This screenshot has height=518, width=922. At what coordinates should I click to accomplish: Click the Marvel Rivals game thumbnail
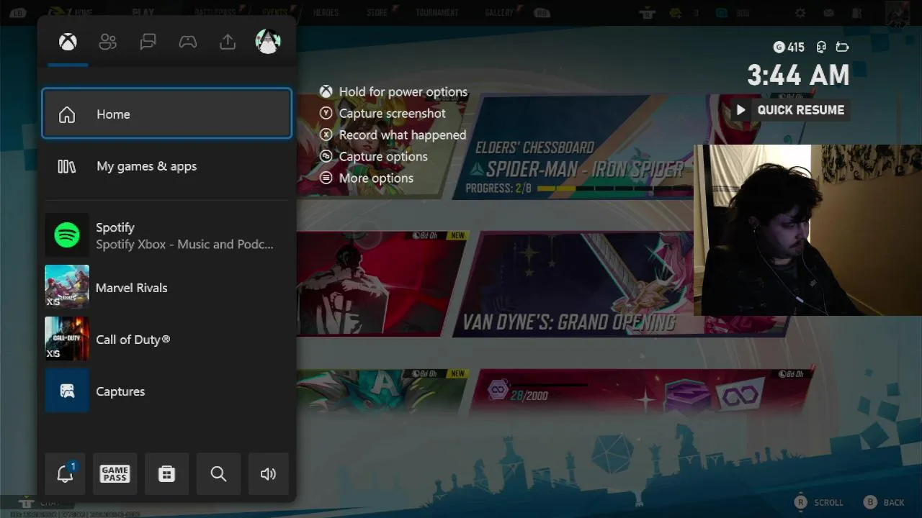[67, 287]
